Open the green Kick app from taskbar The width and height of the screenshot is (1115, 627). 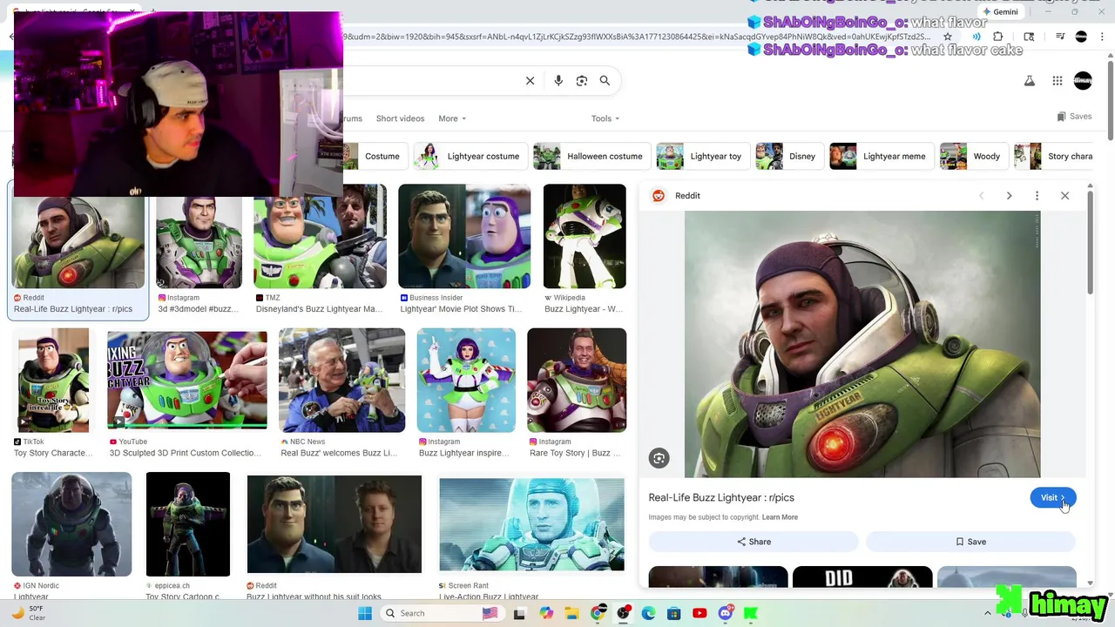(x=751, y=613)
